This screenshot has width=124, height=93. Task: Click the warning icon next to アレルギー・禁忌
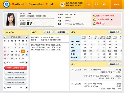click(x=94, y=20)
